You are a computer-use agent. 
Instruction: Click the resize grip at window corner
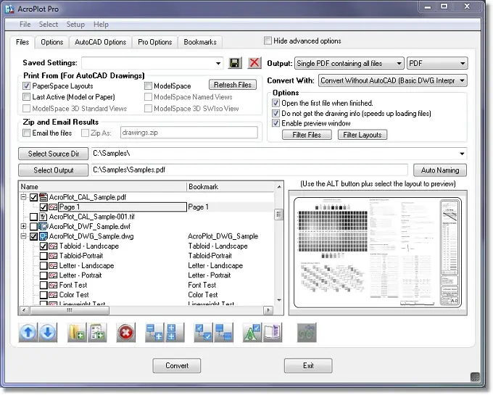[475, 377]
